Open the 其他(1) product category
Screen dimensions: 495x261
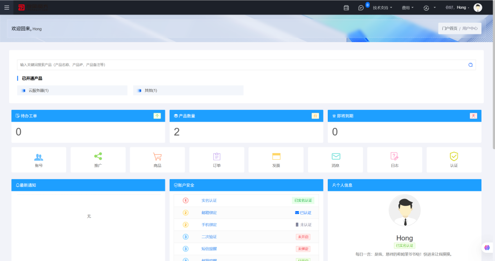click(x=188, y=91)
